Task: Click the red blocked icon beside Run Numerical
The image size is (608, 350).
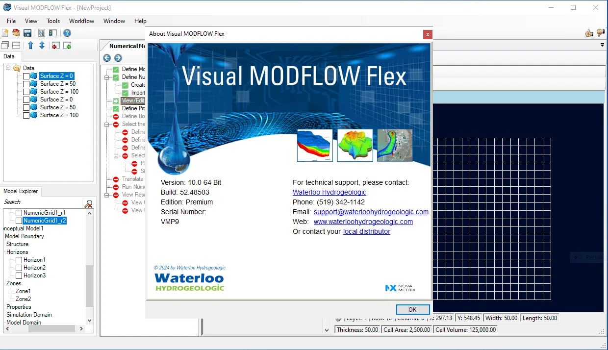Action: tap(116, 187)
